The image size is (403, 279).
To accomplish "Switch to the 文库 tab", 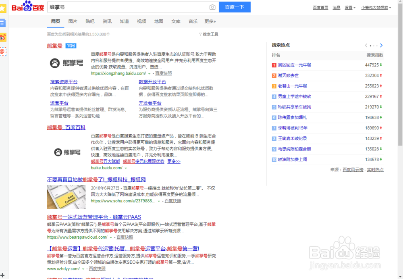I will click(176, 21).
